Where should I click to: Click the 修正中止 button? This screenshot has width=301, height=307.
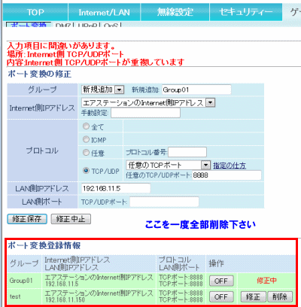(x=71, y=219)
